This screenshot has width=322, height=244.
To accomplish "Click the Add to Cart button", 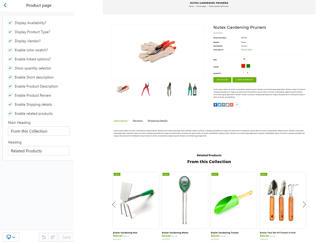I will pyautogui.click(x=222, y=80).
